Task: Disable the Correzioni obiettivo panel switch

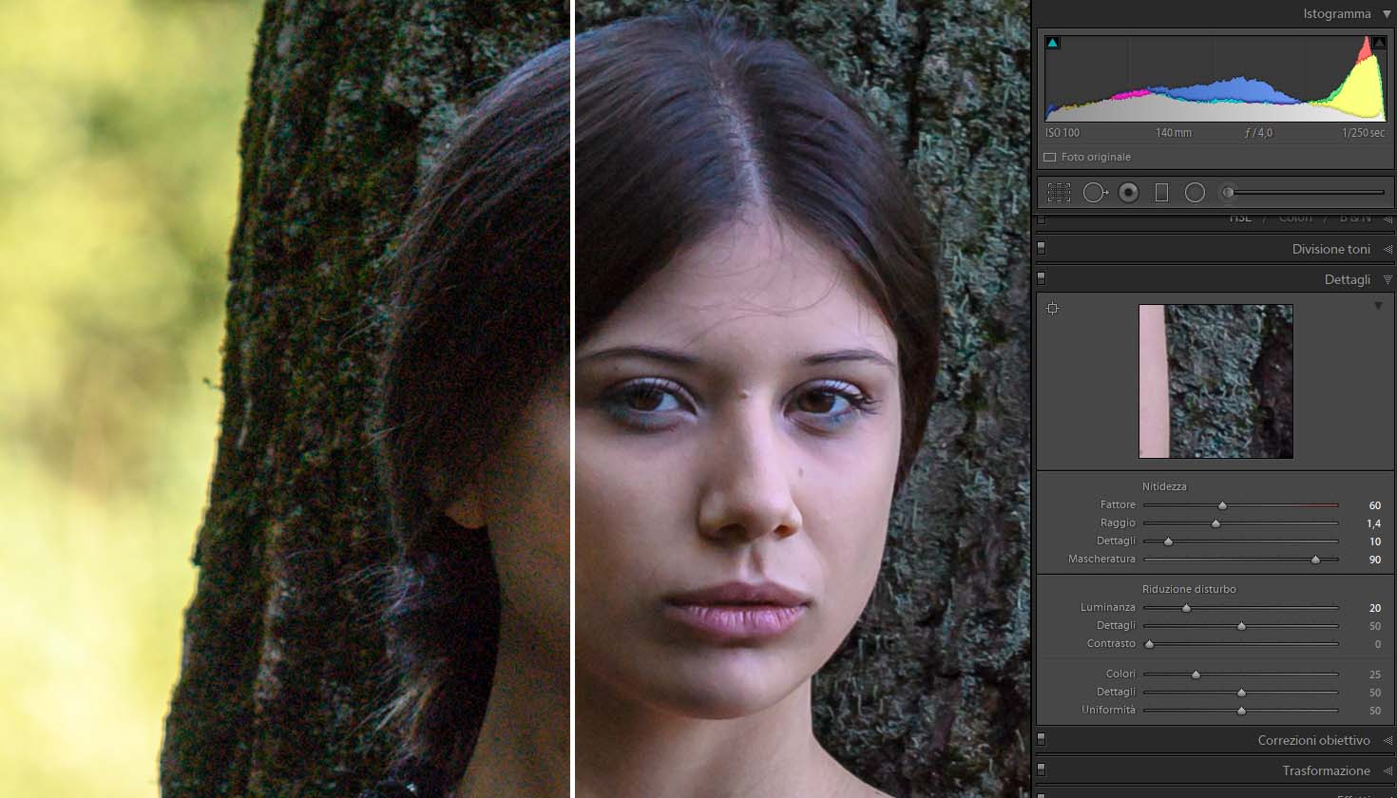Action: click(1042, 739)
